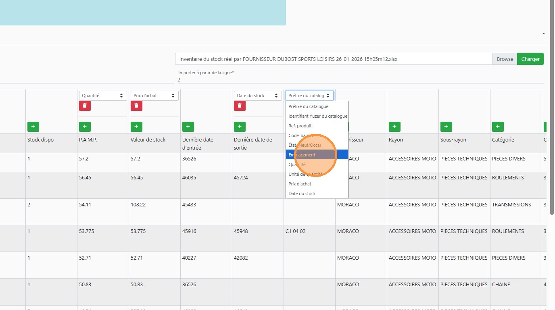
Task: Click the green plus above Stock dispo column
Action: 33,127
